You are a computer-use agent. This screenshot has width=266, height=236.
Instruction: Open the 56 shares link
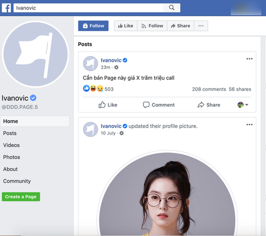240,89
